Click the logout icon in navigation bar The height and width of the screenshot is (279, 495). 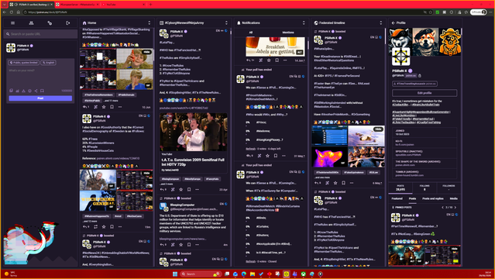(68, 23)
